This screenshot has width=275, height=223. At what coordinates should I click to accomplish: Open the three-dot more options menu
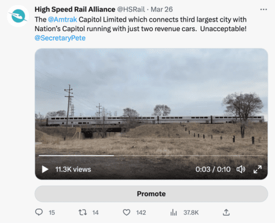[x=263, y=9]
